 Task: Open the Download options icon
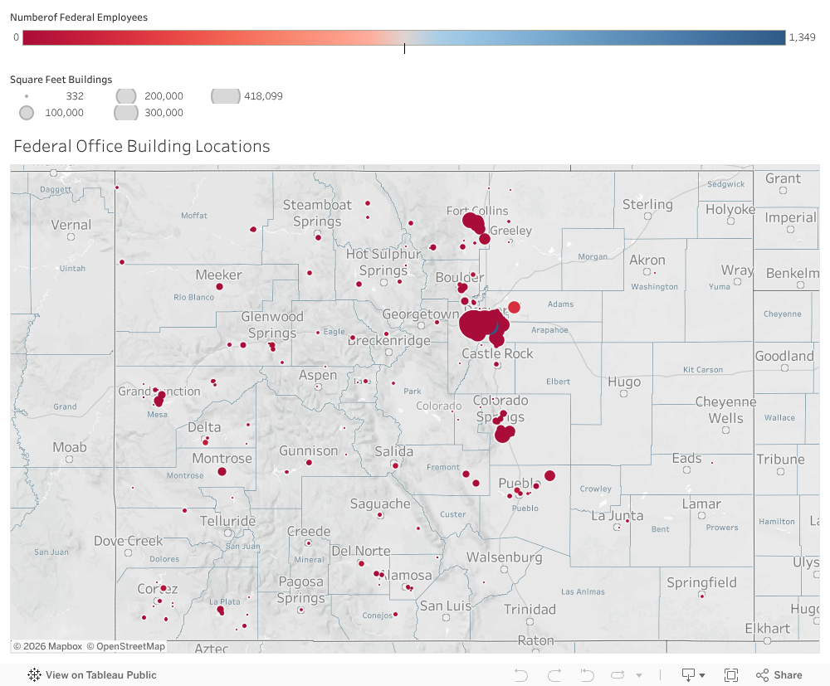coord(688,675)
